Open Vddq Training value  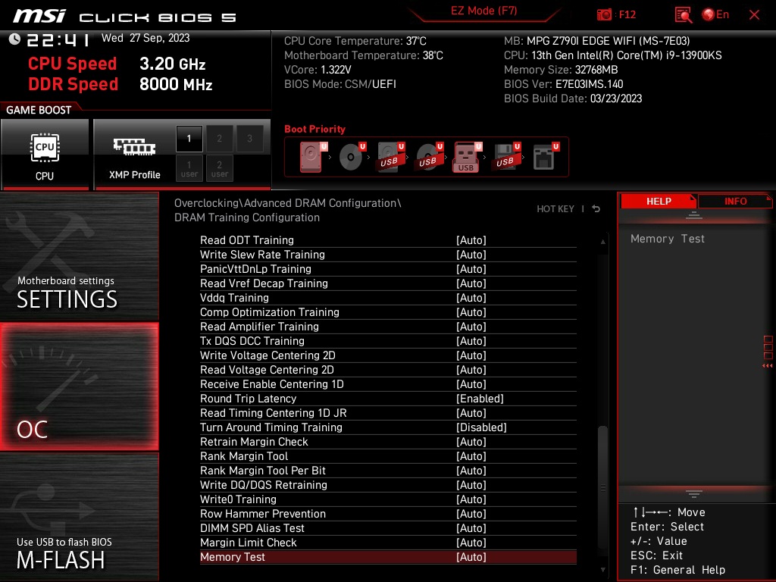[x=471, y=297]
